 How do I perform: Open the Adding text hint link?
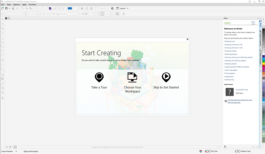[229, 77]
